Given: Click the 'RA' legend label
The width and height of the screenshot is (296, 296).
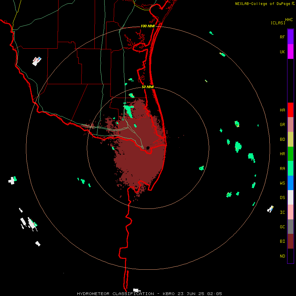Looking at the screenshot, I should 282,169.
